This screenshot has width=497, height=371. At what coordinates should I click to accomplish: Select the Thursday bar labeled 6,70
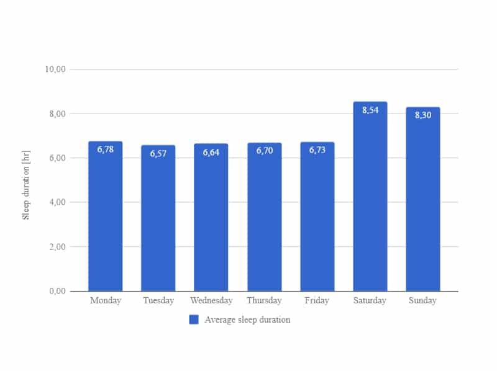pyautogui.click(x=265, y=217)
